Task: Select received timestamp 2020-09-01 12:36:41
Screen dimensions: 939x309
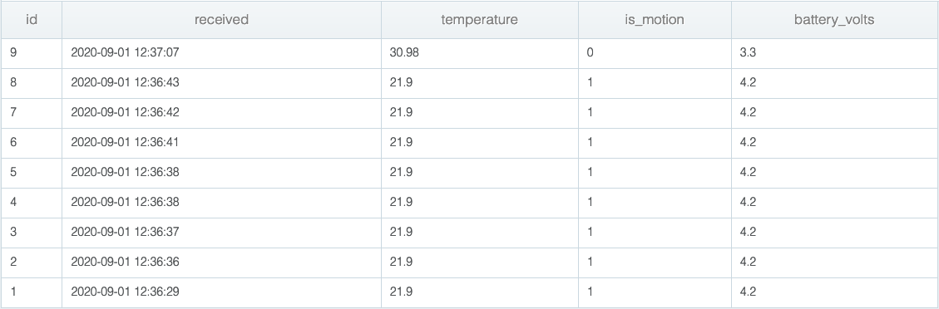Action: pos(125,143)
